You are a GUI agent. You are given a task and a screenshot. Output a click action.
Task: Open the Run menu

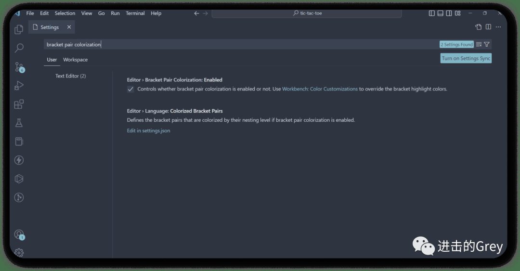(x=115, y=13)
